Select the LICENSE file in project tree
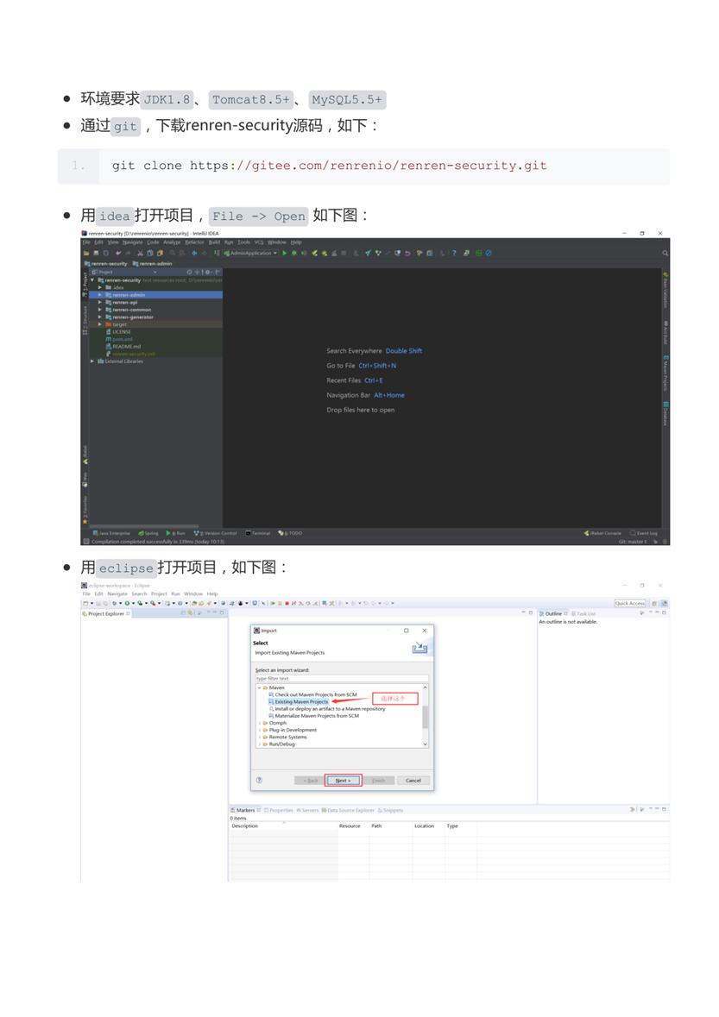This screenshot has width=719, height=1017. (122, 332)
